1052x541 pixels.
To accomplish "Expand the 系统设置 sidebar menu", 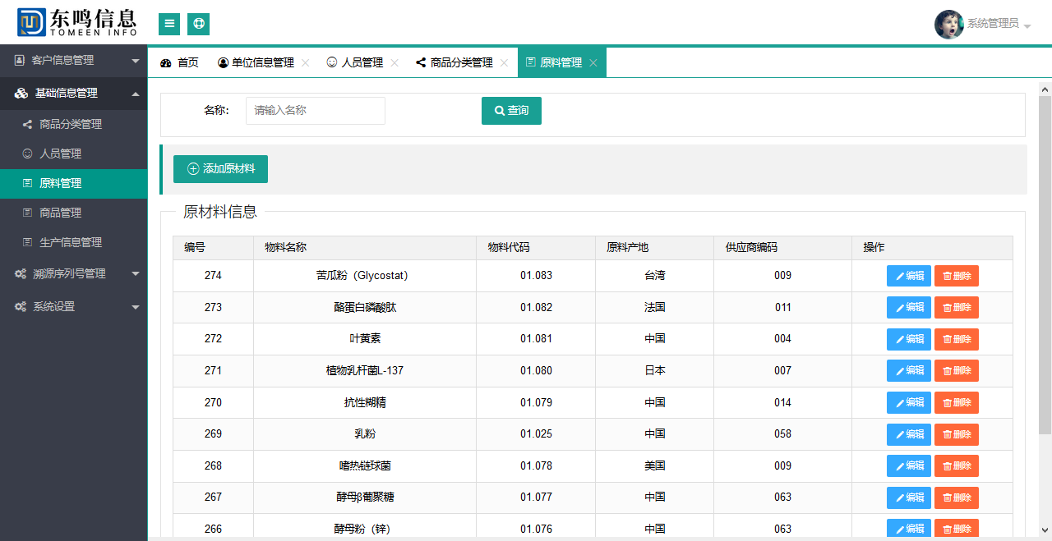I will click(x=74, y=306).
